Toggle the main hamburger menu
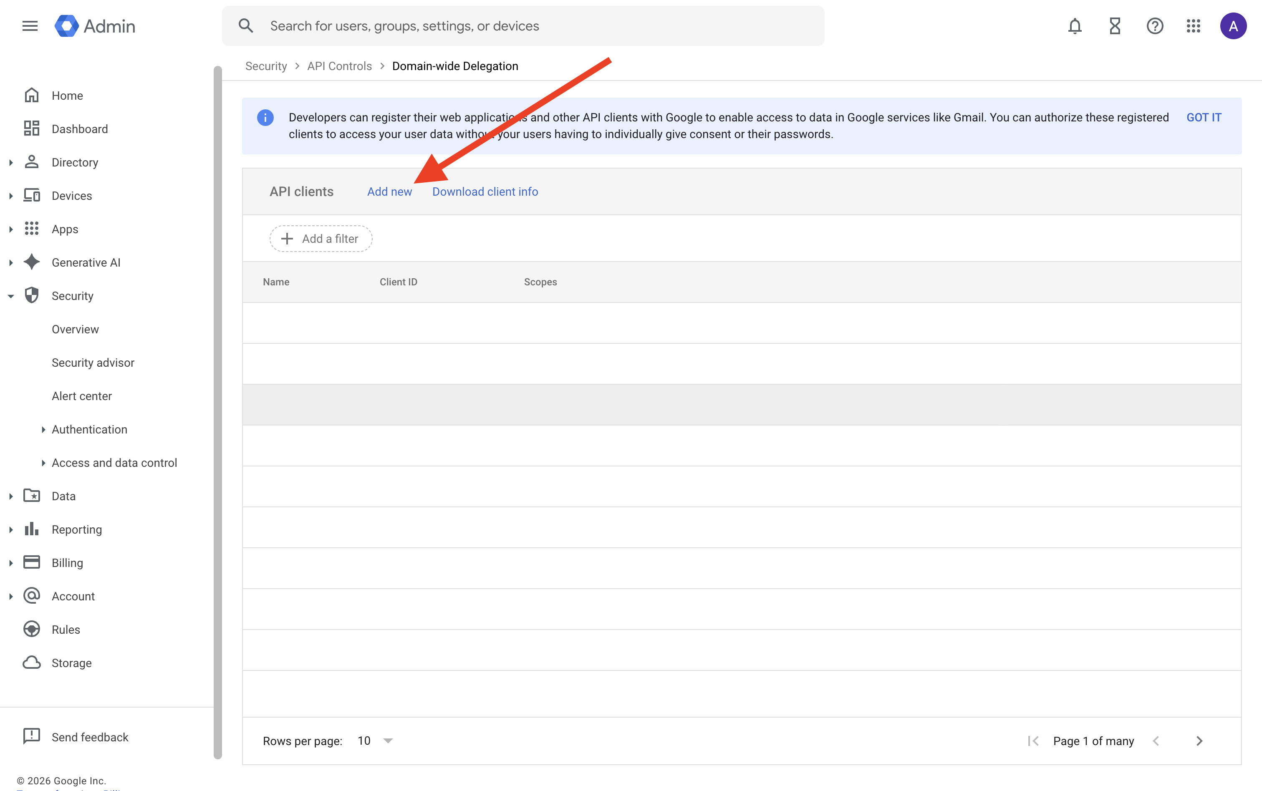 30,26
